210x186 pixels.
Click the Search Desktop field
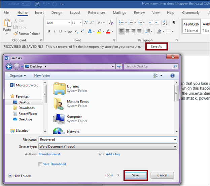pyautogui.click(x=151, y=66)
